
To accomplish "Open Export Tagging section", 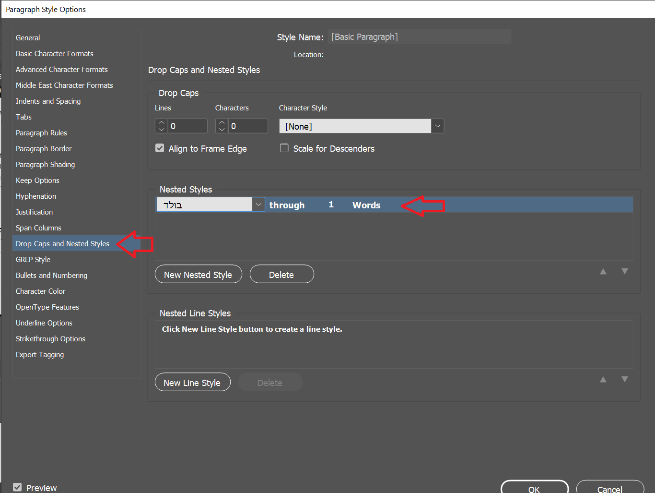I will pyautogui.click(x=40, y=355).
